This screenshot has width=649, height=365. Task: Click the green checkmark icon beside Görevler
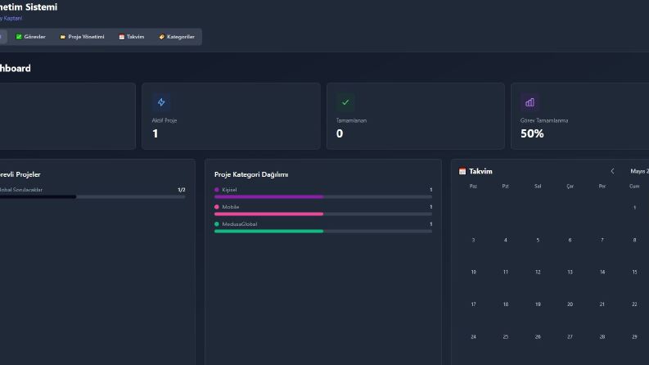click(19, 37)
